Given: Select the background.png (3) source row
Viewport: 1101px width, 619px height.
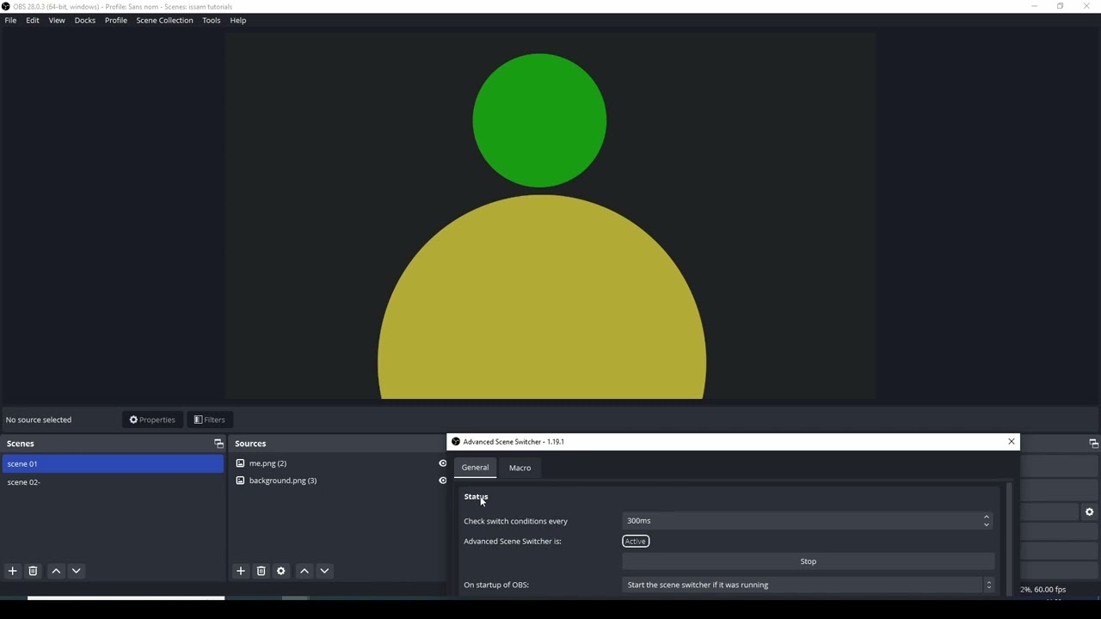Looking at the screenshot, I should tap(339, 481).
